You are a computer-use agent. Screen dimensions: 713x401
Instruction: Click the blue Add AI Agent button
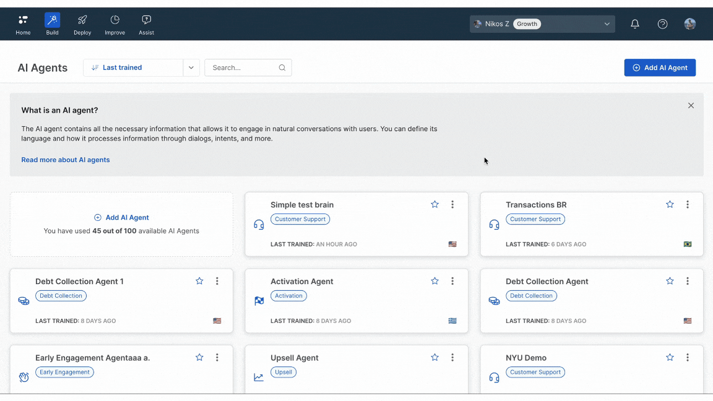pyautogui.click(x=660, y=68)
